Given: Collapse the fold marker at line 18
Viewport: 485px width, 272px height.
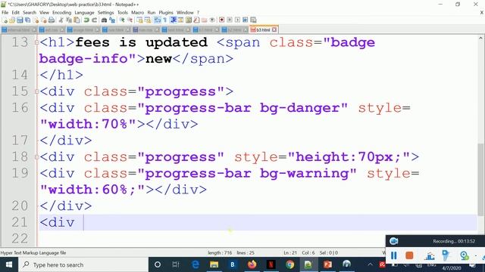Looking at the screenshot, I should coord(37,157).
